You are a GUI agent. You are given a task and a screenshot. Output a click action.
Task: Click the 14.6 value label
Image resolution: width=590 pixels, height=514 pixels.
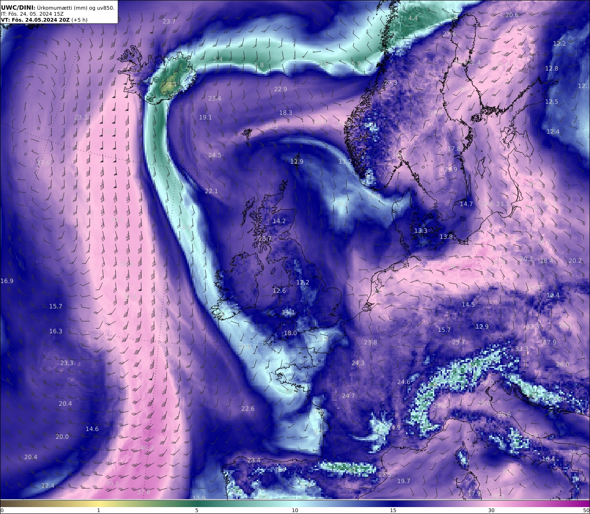coord(92,429)
